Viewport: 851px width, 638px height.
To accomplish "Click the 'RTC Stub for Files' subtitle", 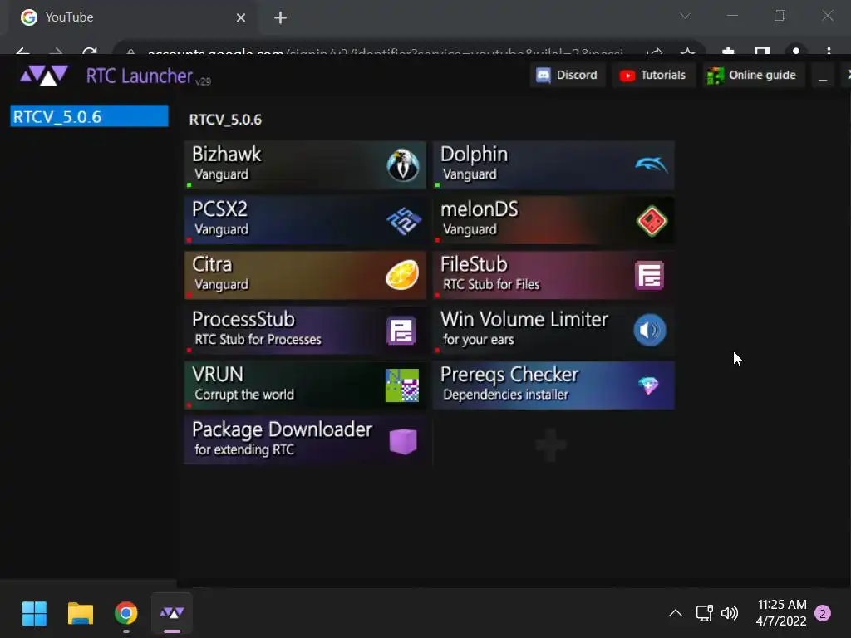I will tap(491, 284).
